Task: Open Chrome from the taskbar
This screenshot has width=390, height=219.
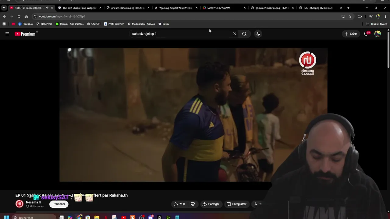Action: coord(79,217)
